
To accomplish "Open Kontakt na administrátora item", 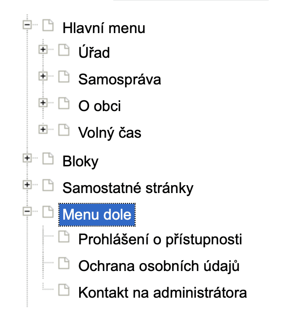I will pyautogui.click(x=163, y=293).
